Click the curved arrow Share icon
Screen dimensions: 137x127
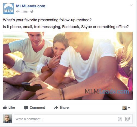pyautogui.click(x=56, y=108)
